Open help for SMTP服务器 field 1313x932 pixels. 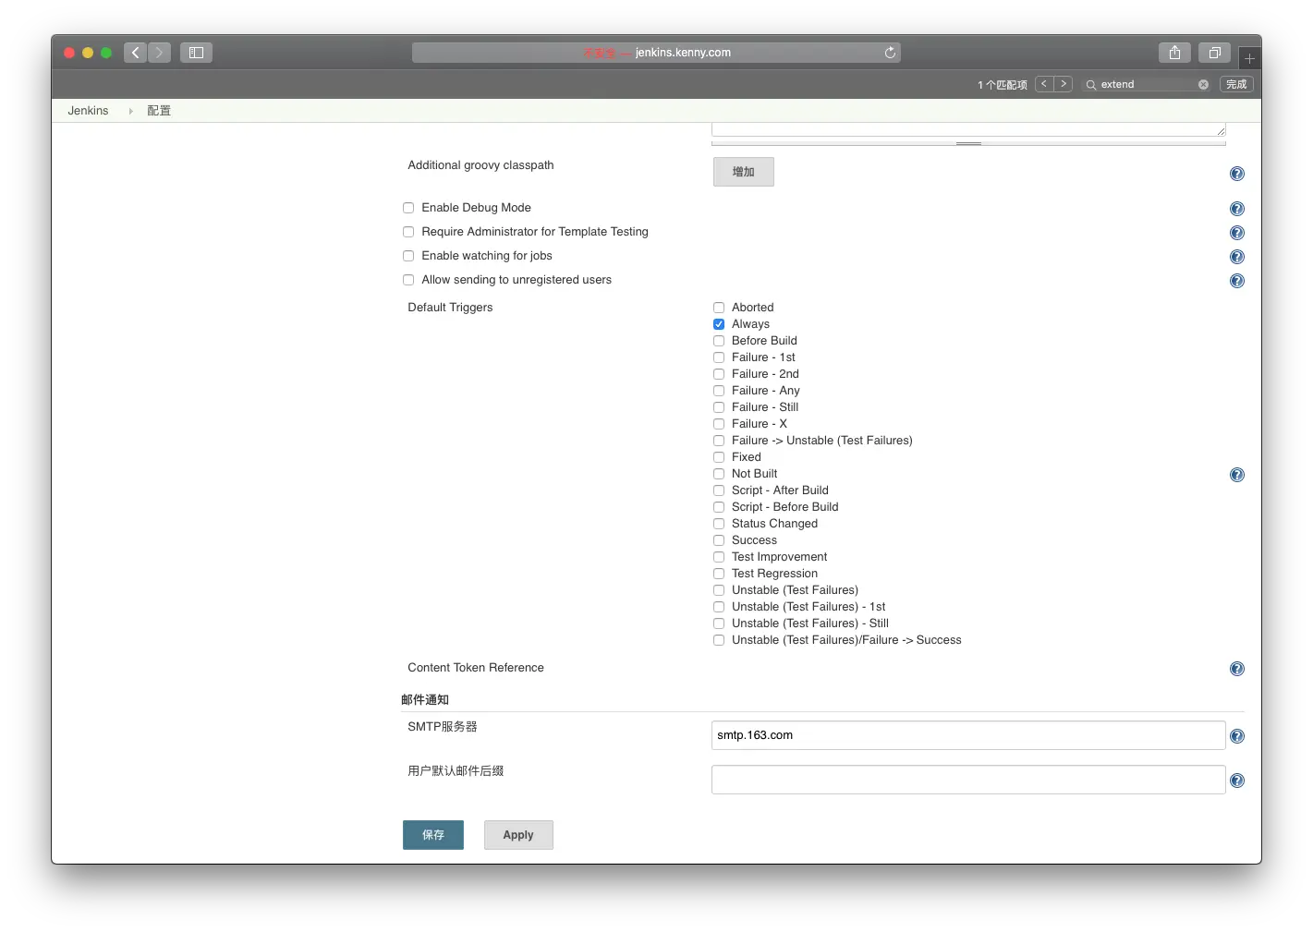tap(1237, 736)
